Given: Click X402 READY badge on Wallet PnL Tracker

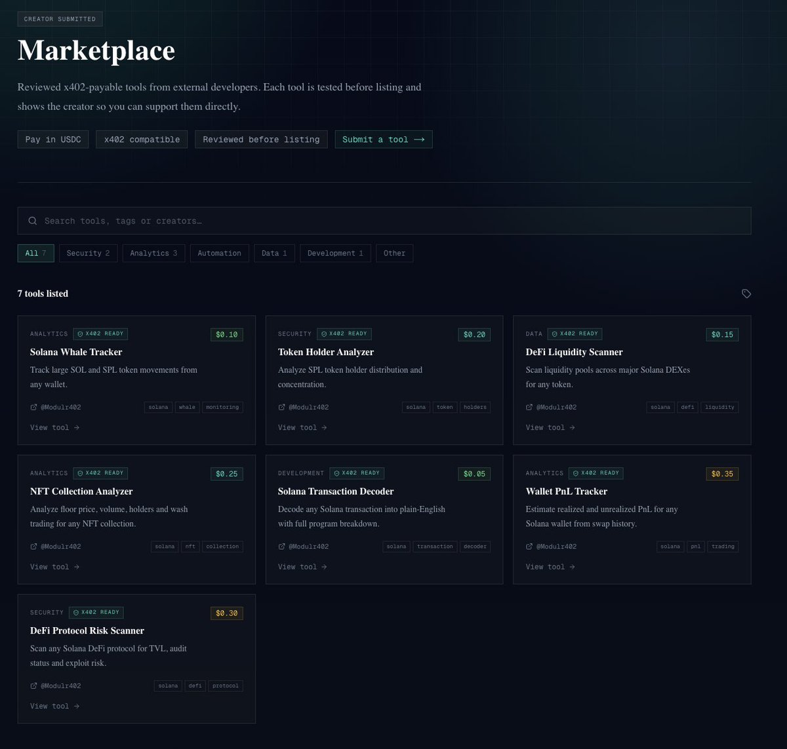Looking at the screenshot, I should tap(596, 473).
